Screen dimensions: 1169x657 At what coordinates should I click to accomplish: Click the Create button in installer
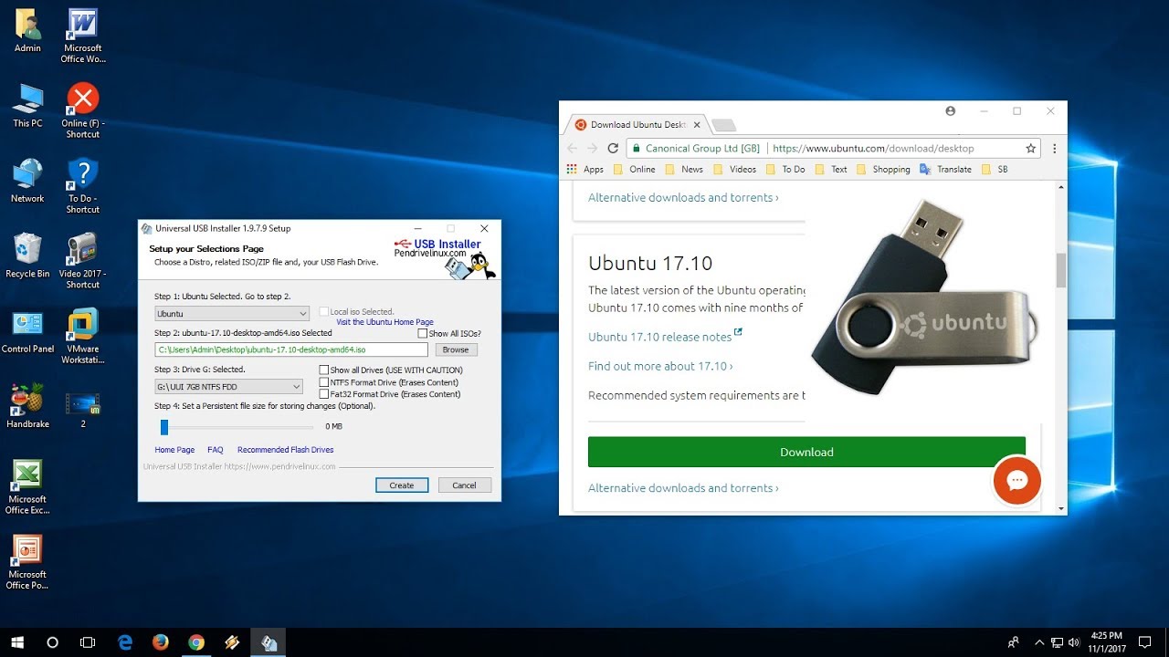tap(402, 485)
